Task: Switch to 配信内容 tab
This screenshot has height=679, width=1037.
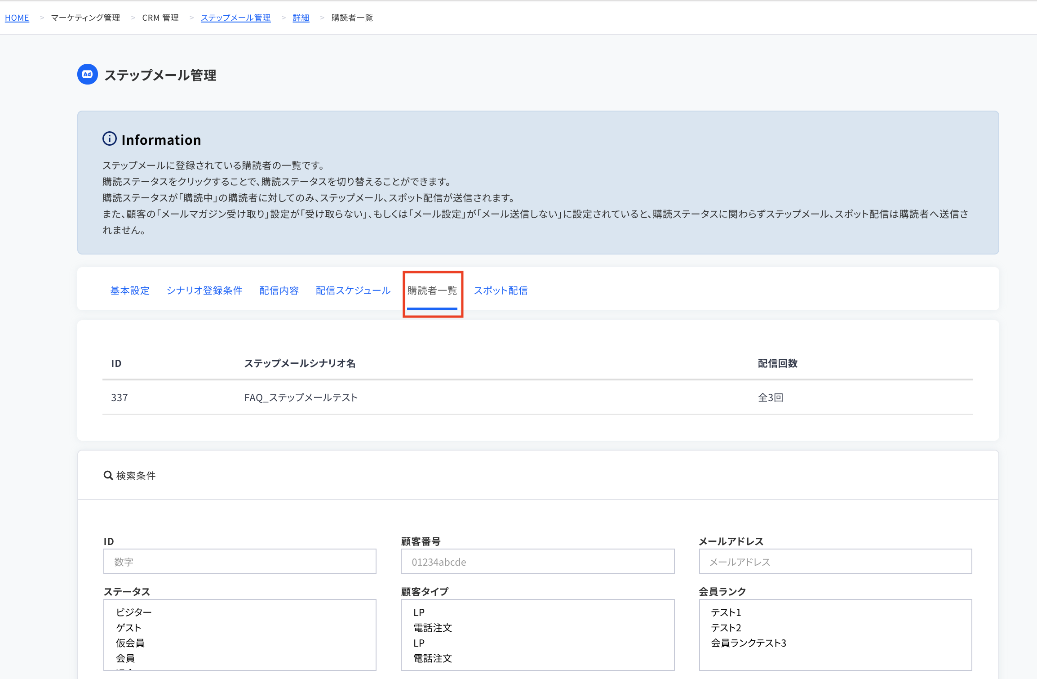Action: (279, 290)
